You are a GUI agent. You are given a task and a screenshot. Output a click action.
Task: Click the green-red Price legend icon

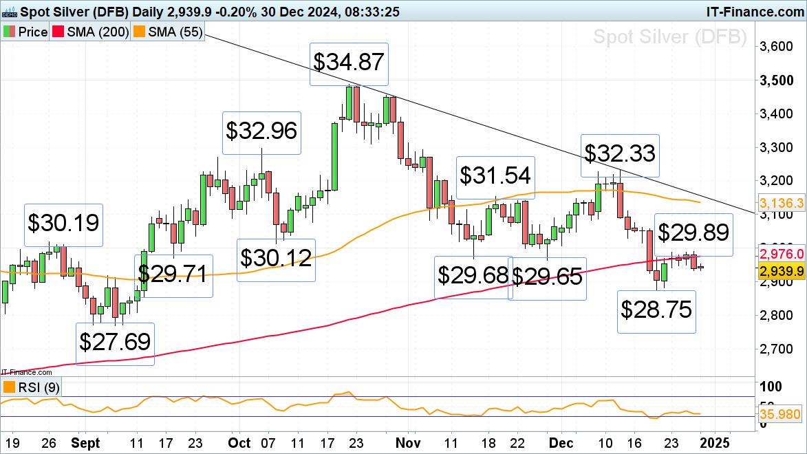10,32
